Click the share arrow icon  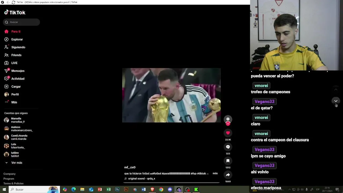pos(228,175)
